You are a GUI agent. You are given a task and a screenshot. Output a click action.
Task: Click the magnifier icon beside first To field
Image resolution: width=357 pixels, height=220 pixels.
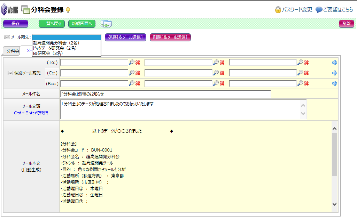coord(132,63)
